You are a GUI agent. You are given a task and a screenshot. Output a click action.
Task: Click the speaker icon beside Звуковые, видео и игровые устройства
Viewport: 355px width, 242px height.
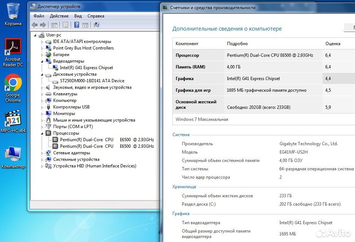coord(47,87)
